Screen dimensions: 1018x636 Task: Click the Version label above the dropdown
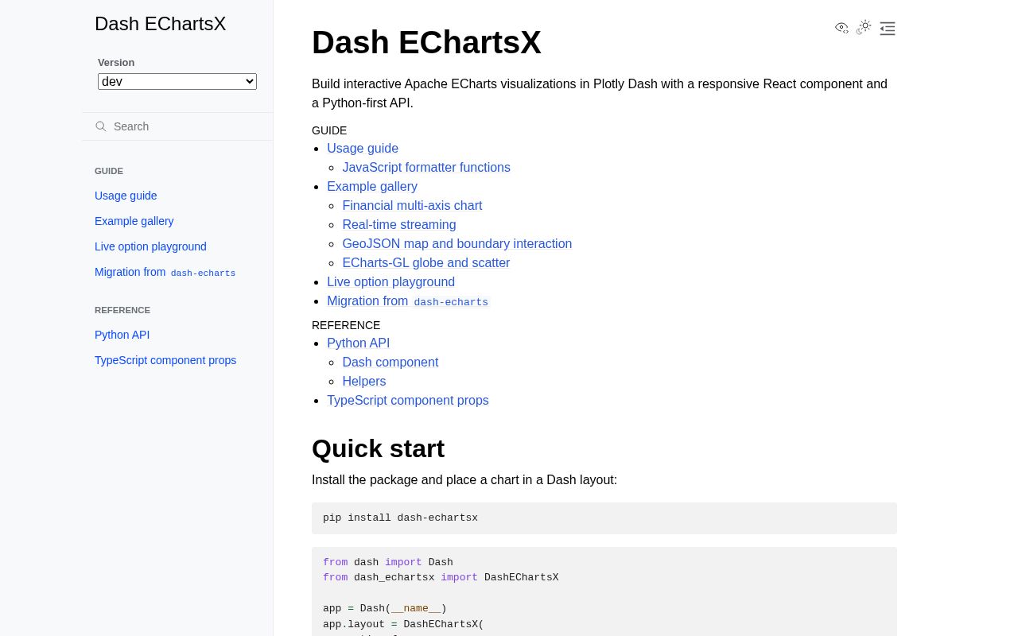point(116,63)
